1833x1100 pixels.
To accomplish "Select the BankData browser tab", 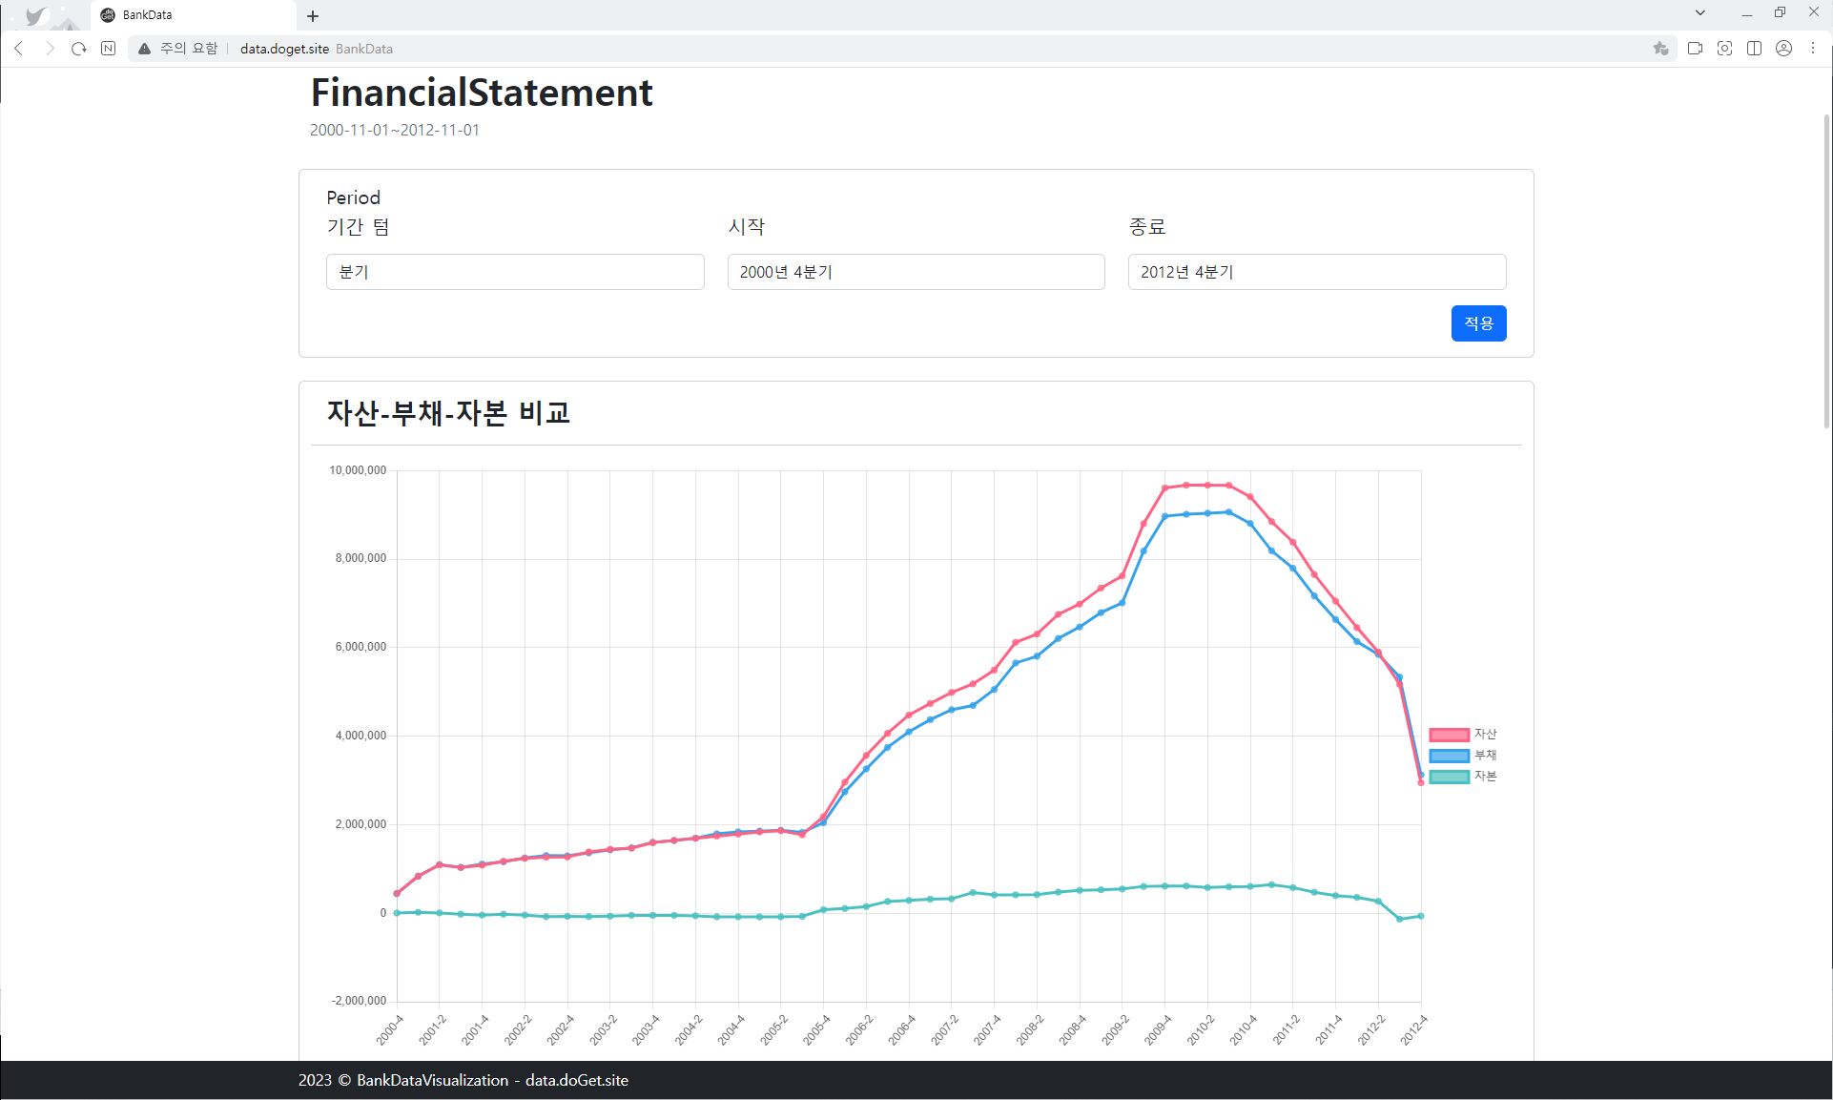I will click(191, 15).
